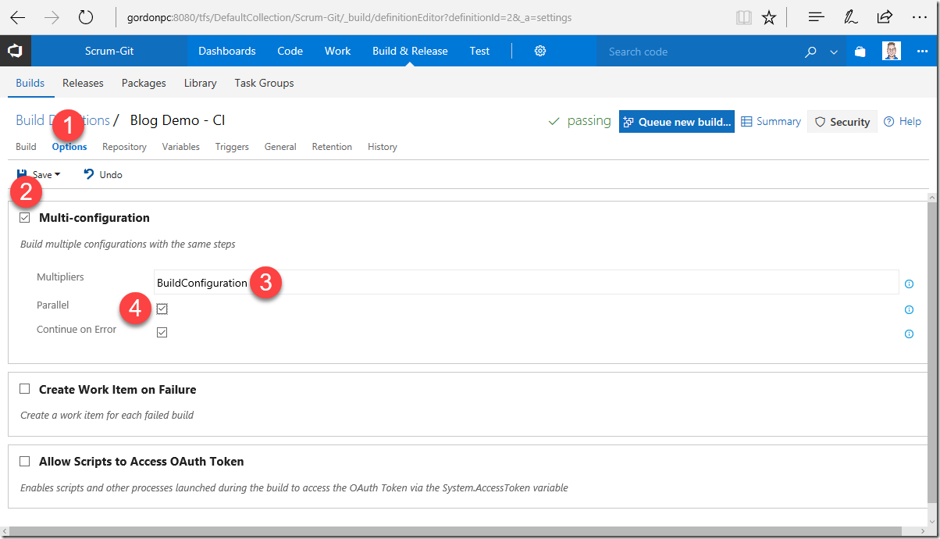Click the TFS logo home icon

[x=15, y=52]
